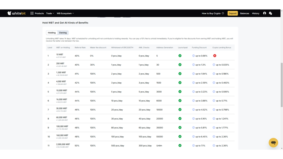
Task: Expand the Trade dropdown menu
Action: tap(50, 13)
